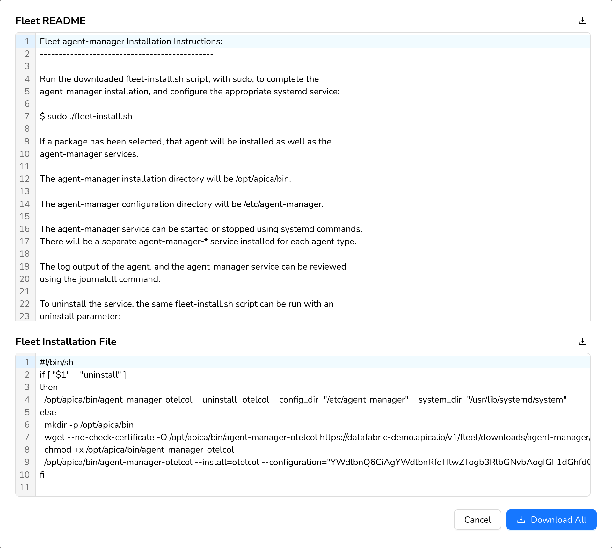
Task: Click the 'using the journalctl command' line
Action: tap(100, 279)
